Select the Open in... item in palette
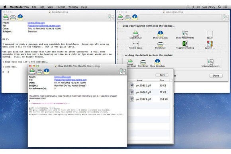 point(209,45)
